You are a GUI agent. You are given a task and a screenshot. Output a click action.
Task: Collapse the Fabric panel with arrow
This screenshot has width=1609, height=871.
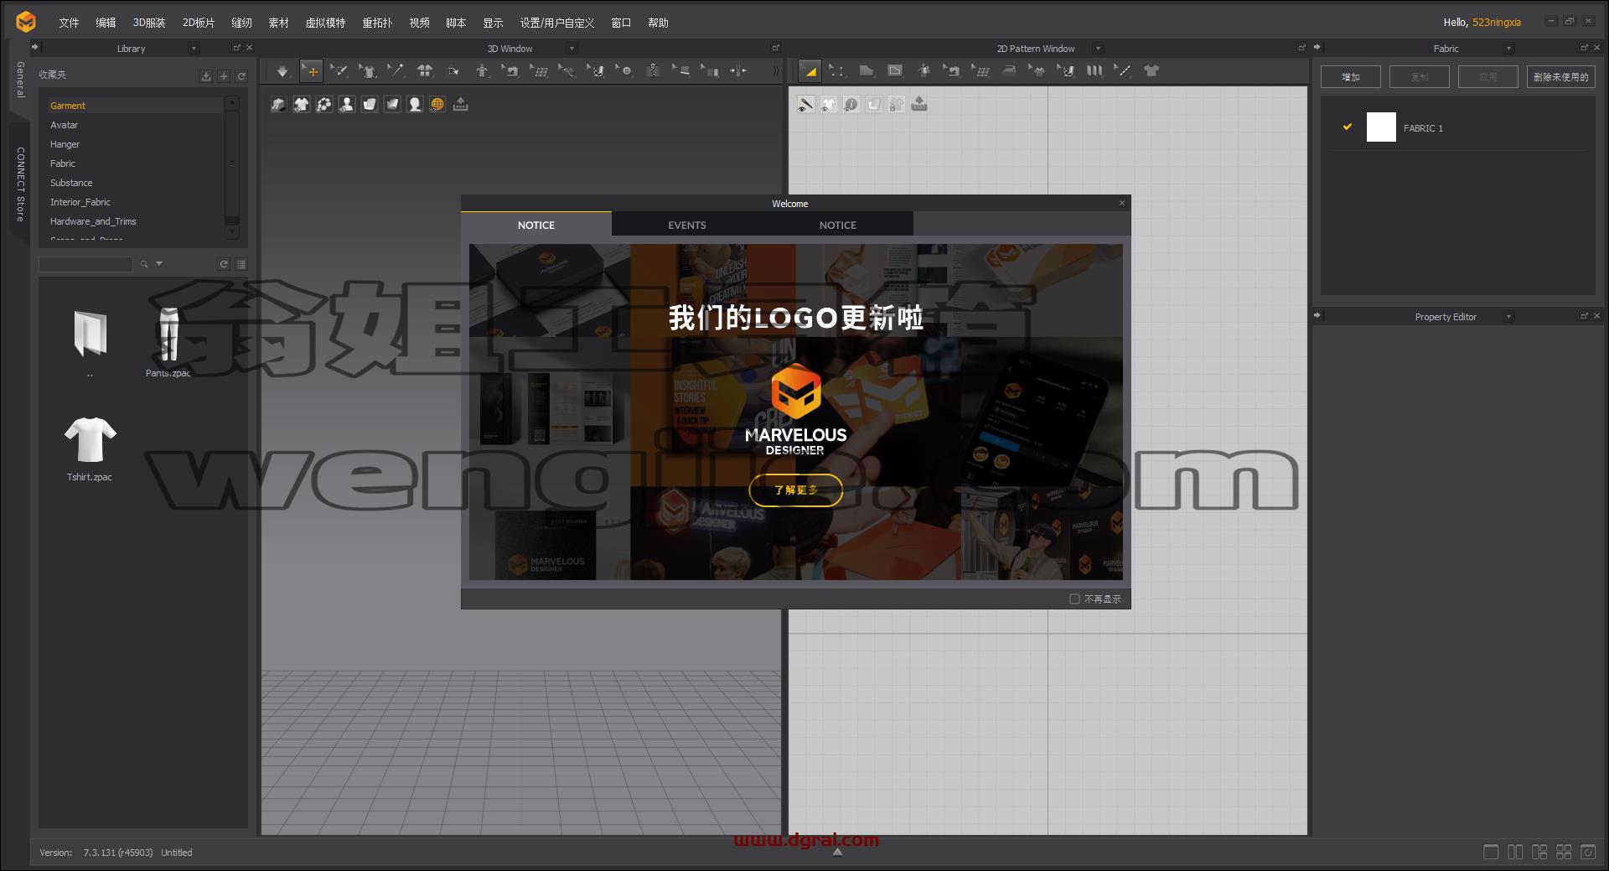pos(1317,48)
